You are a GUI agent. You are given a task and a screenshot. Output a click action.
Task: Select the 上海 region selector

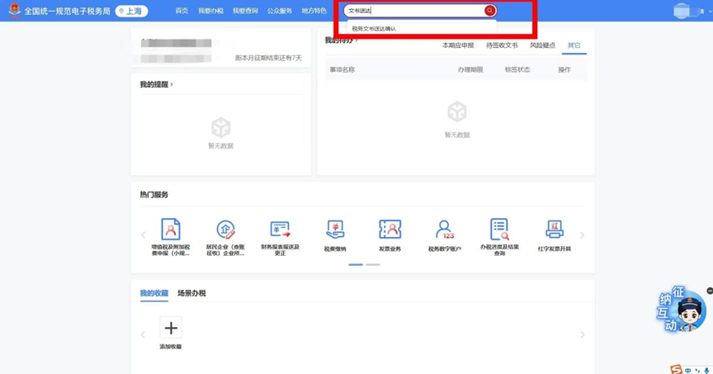130,11
